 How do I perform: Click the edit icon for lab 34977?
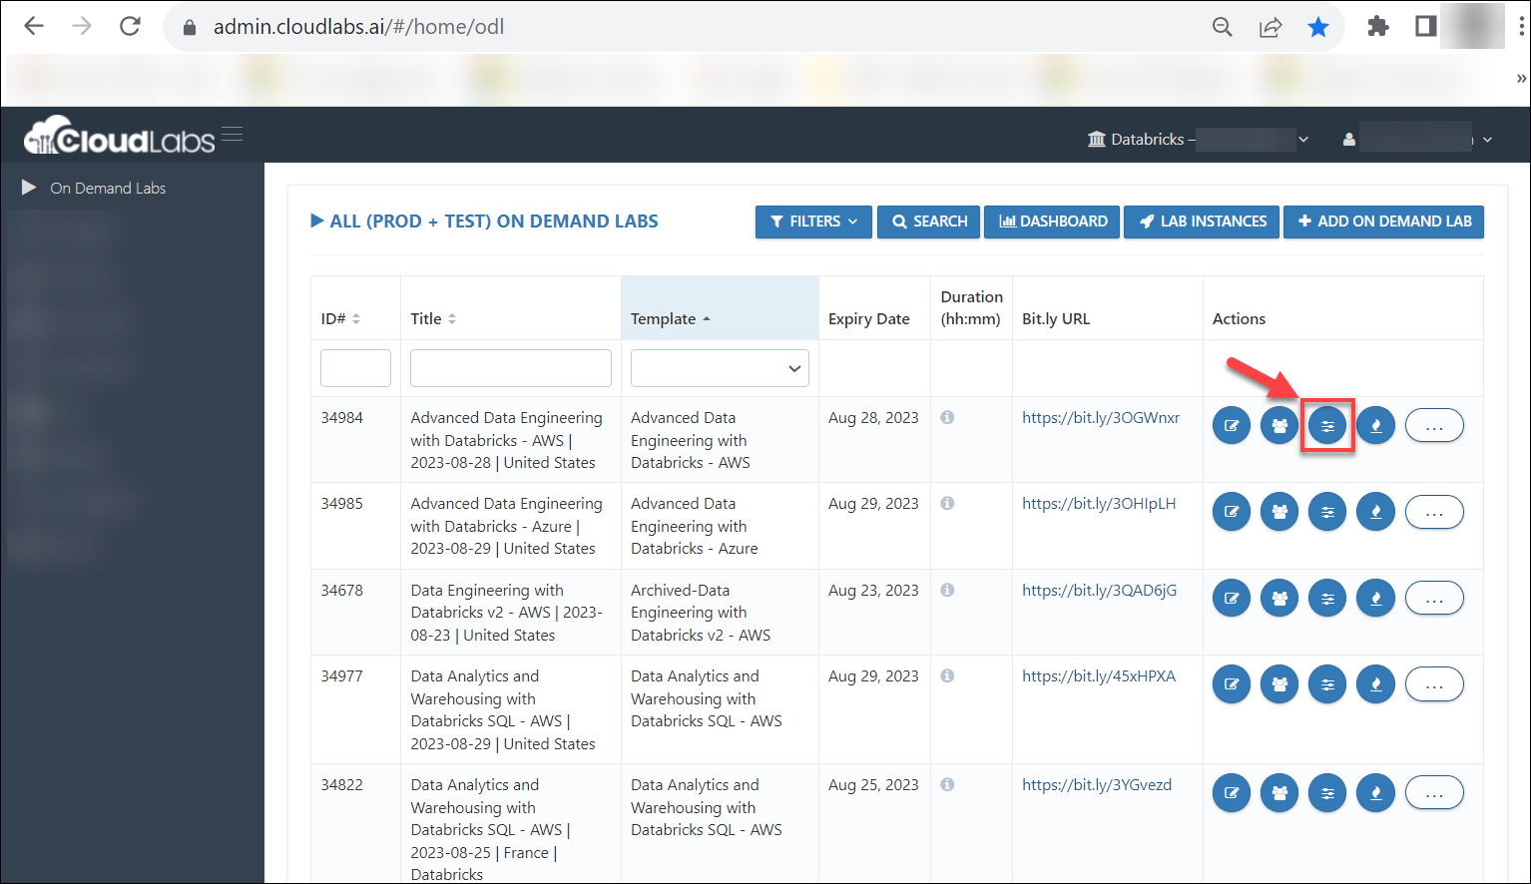coord(1232,684)
